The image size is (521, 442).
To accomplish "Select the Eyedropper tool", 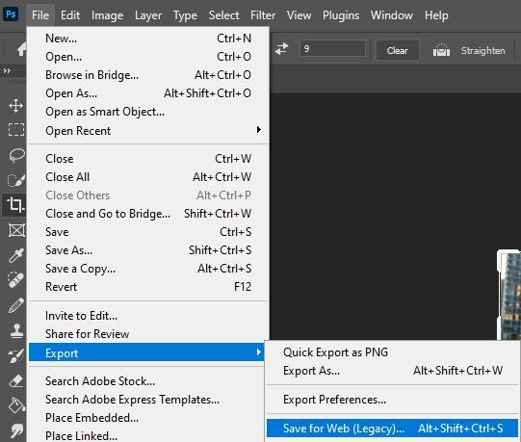I will point(16,255).
